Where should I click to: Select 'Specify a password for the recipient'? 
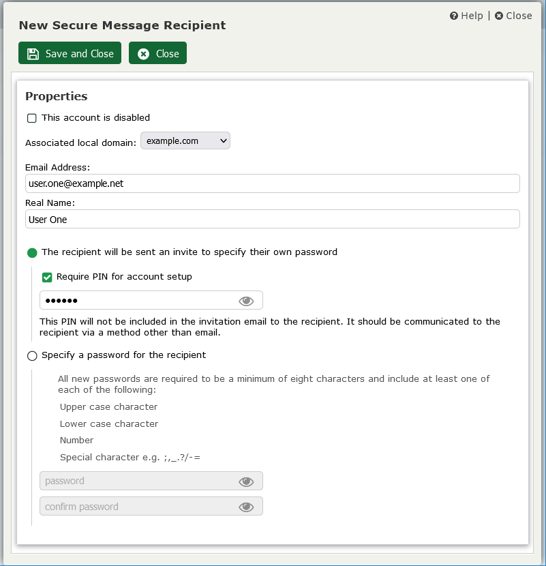[32, 355]
